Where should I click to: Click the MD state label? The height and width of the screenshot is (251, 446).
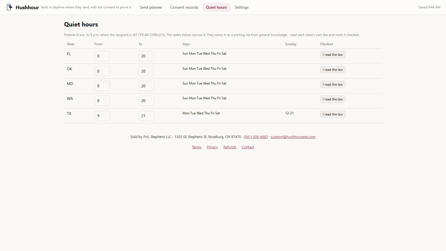(70, 84)
